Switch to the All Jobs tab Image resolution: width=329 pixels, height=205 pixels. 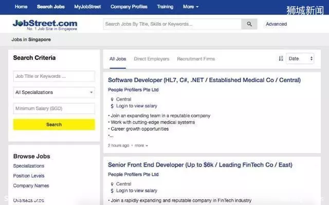coord(118,59)
